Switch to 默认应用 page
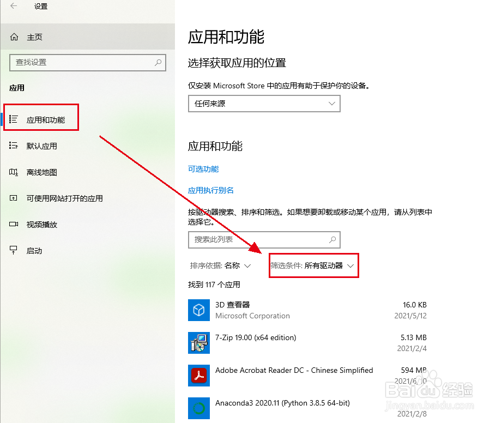The image size is (502, 423). click(87, 146)
